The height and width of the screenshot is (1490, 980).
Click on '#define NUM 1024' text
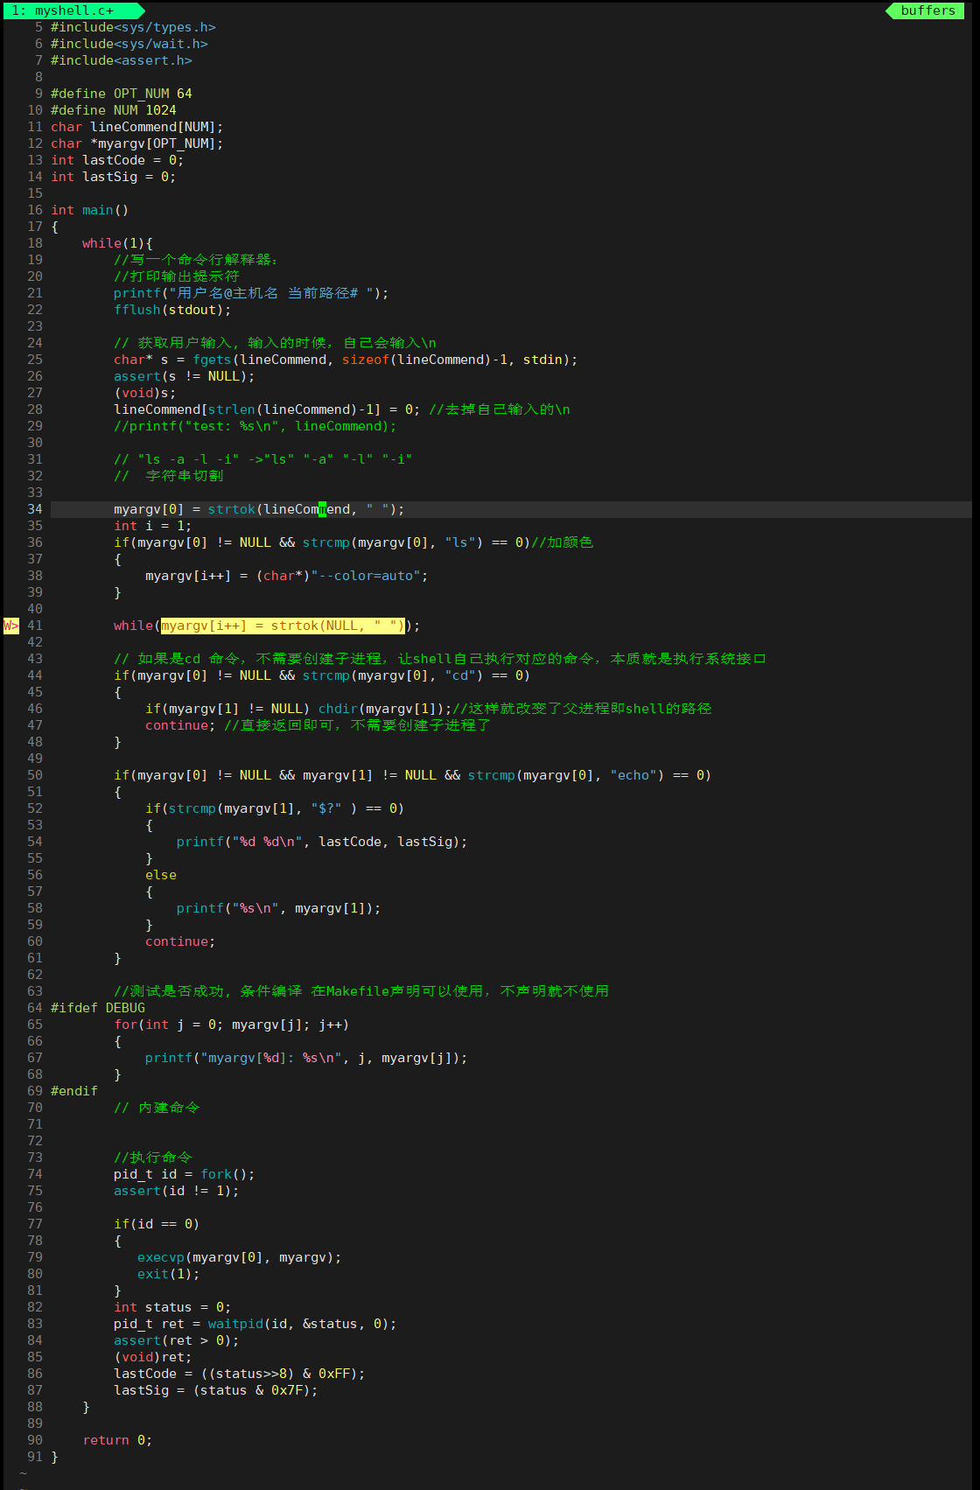click(x=114, y=110)
